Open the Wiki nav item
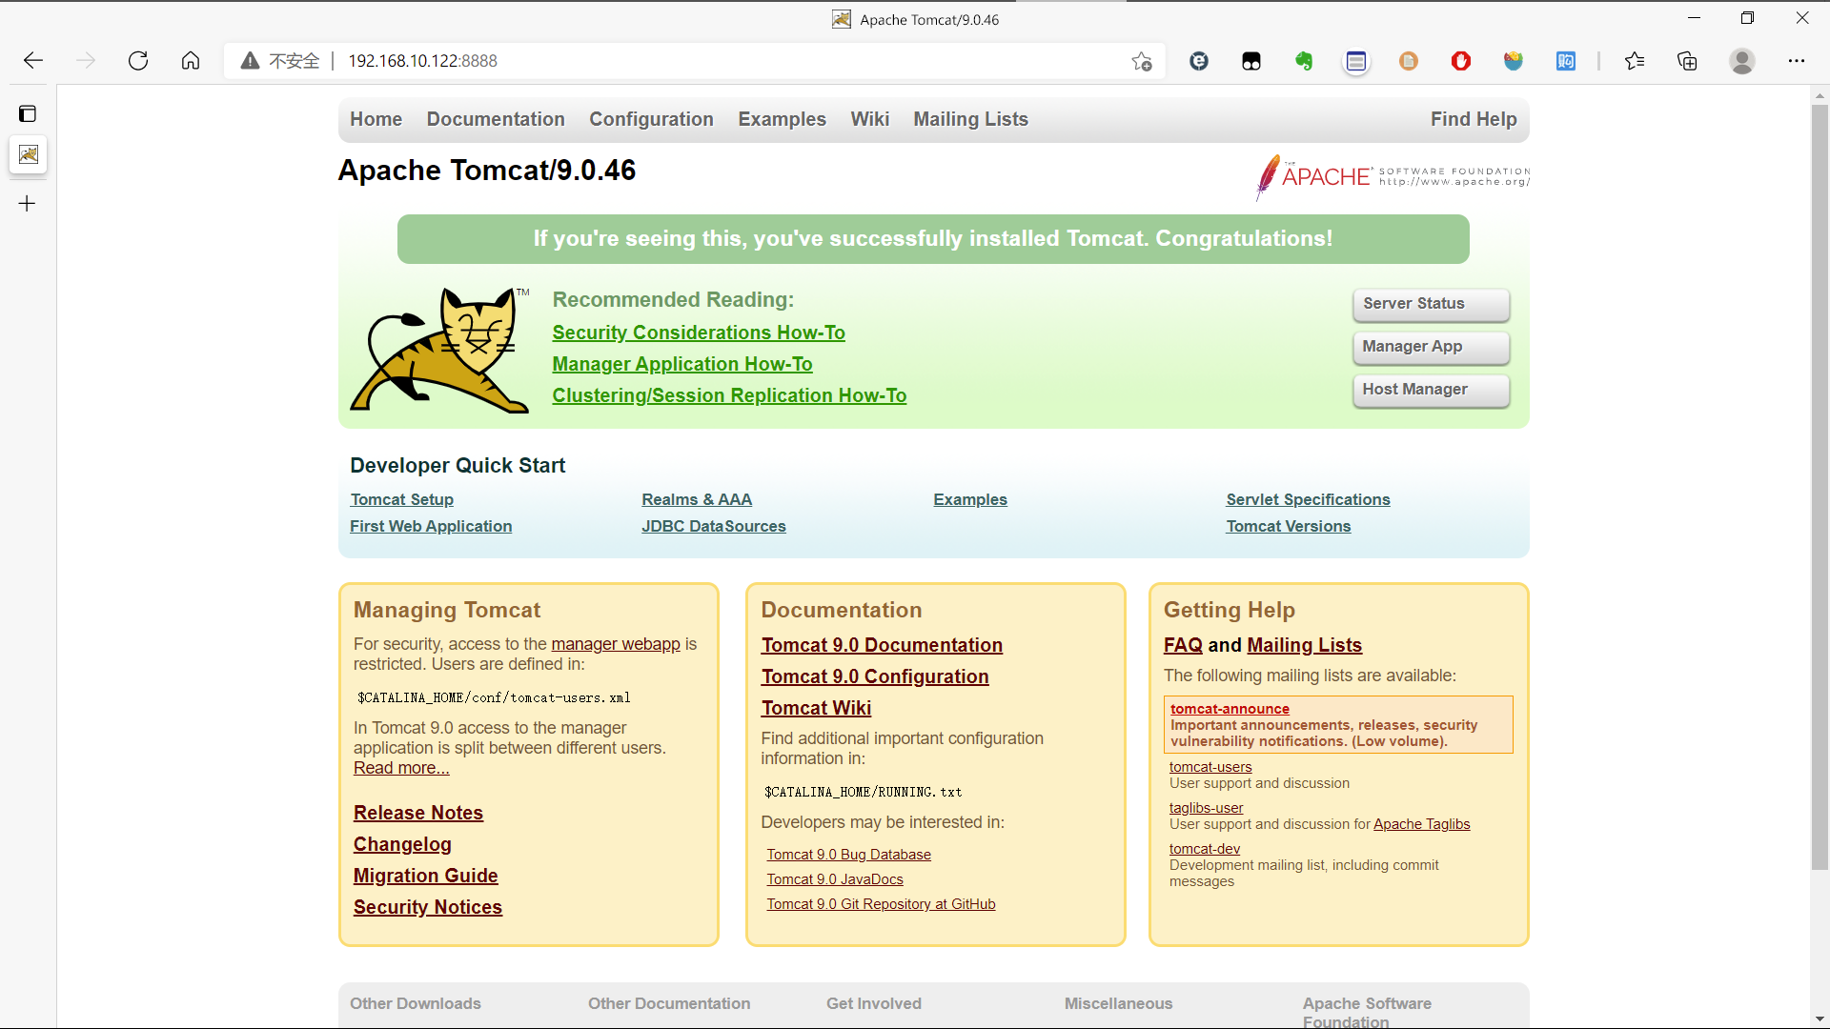Image resolution: width=1830 pixels, height=1029 pixels. 870,119
